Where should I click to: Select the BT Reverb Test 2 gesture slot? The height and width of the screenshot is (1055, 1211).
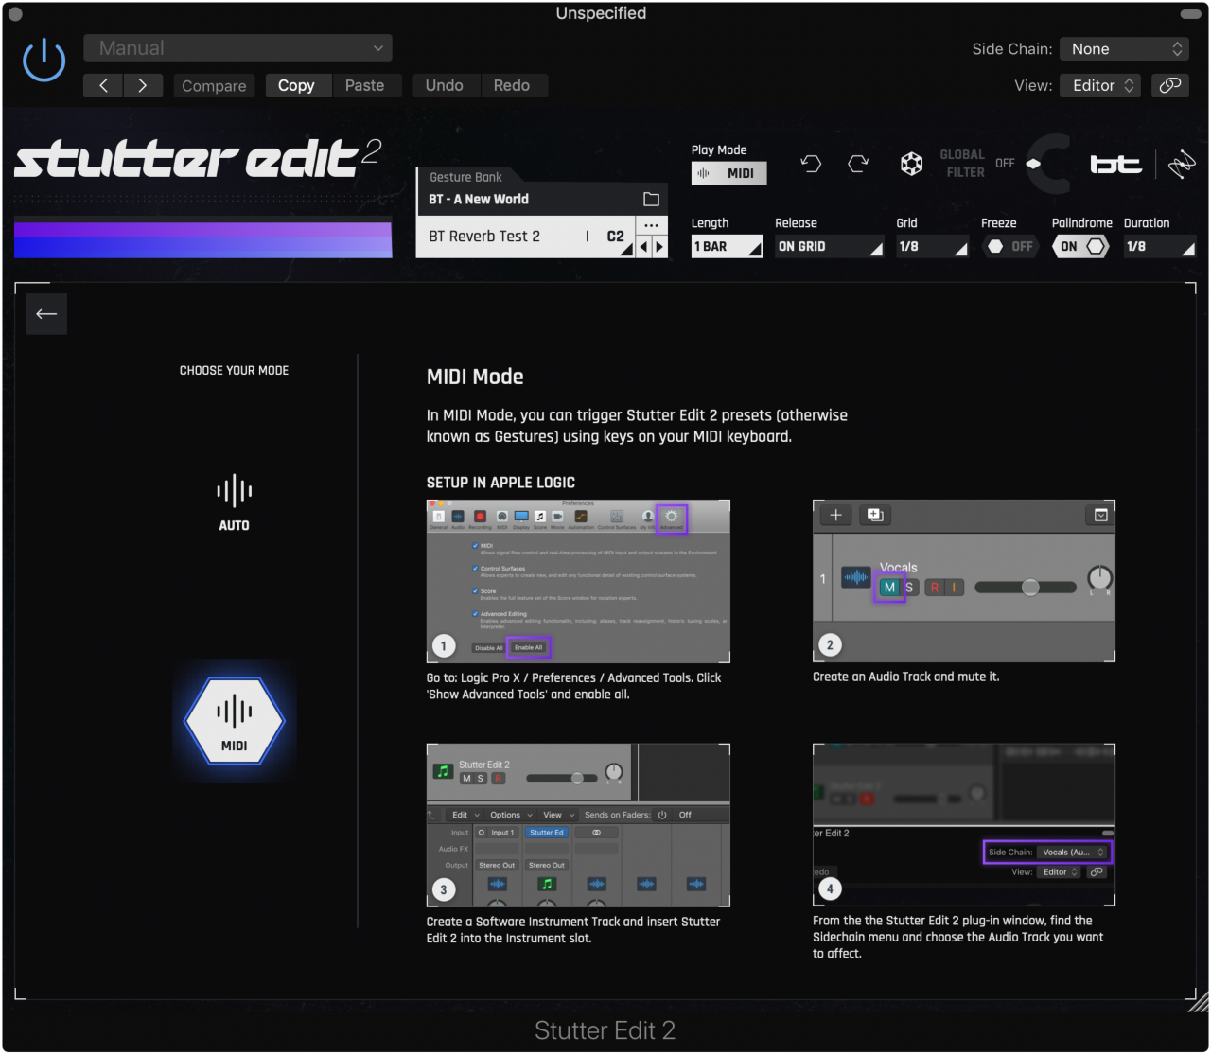[511, 236]
